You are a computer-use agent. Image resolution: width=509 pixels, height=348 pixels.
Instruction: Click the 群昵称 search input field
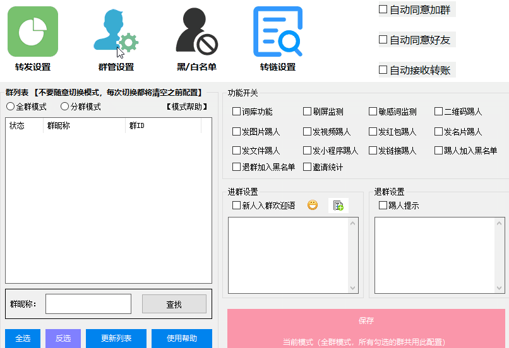[88, 304]
